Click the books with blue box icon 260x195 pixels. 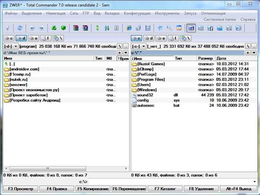coord(85,28)
